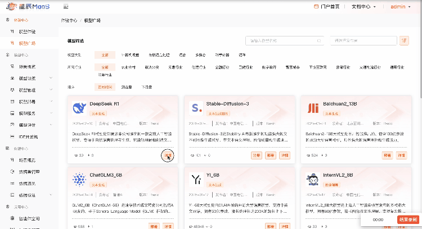Collapse the sidebar with the hamburger icon
The image size is (422, 229).
[x=66, y=6]
